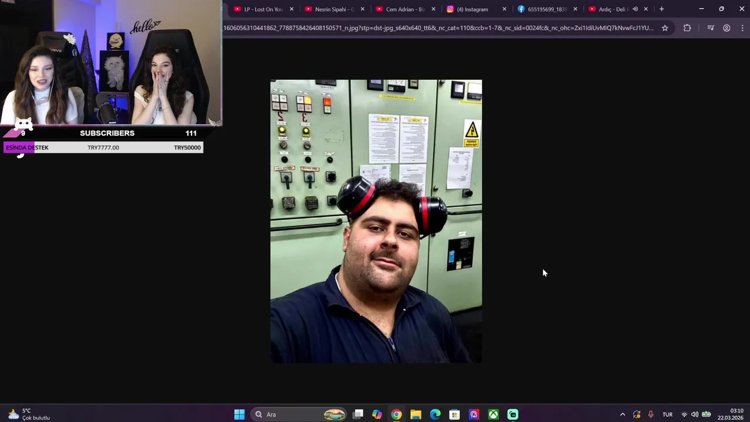
Task: Close the Instagram tab
Action: tap(504, 9)
